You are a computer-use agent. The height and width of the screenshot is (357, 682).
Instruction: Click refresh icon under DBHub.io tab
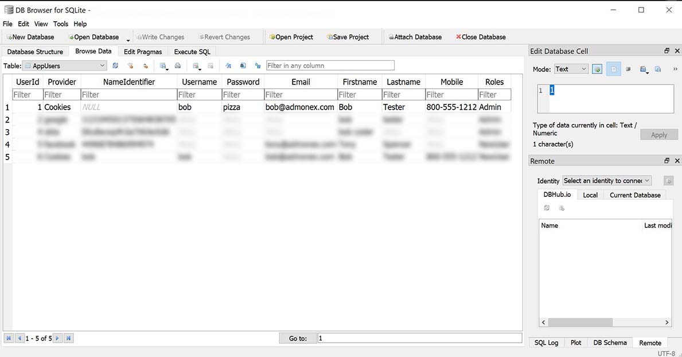547,208
